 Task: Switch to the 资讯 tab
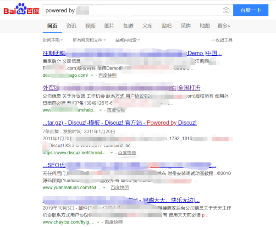point(71,26)
